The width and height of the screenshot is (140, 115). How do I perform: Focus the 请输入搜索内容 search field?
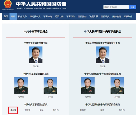[116, 7]
